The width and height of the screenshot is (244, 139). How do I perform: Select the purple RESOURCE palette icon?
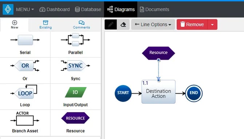pyautogui.click(x=75, y=118)
